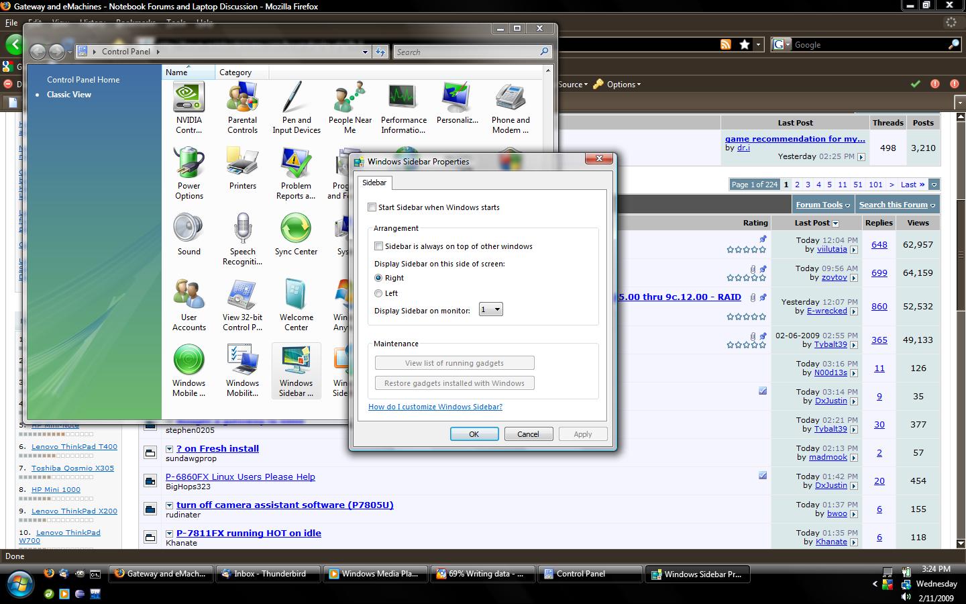
Task: Click Cancel in Sidebar Properties
Action: pyautogui.click(x=528, y=434)
